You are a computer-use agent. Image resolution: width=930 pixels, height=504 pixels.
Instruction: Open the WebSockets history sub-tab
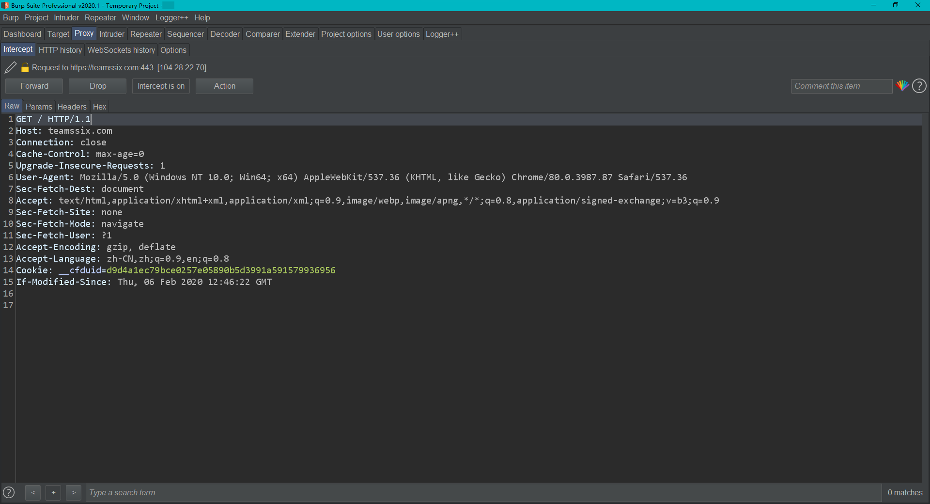click(x=121, y=50)
